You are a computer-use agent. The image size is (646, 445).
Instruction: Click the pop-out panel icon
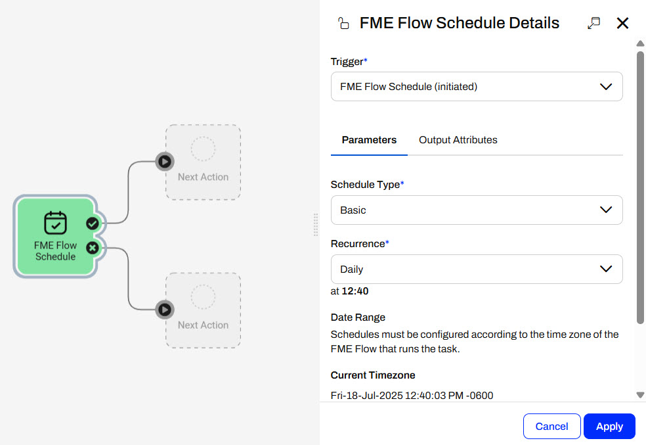pos(593,24)
